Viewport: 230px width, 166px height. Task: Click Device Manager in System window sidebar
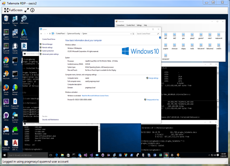[47, 44]
